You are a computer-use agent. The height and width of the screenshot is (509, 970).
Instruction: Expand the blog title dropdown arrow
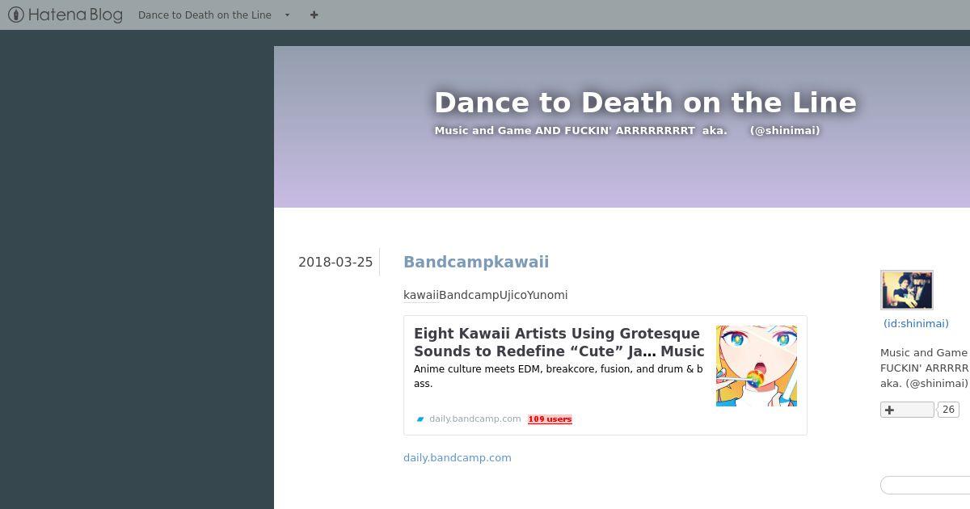(x=287, y=15)
